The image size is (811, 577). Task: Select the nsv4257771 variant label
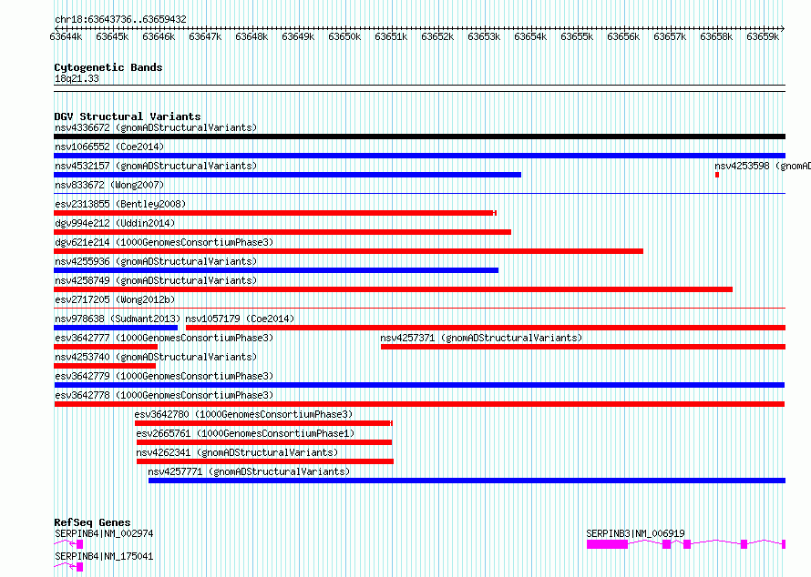pos(249,471)
